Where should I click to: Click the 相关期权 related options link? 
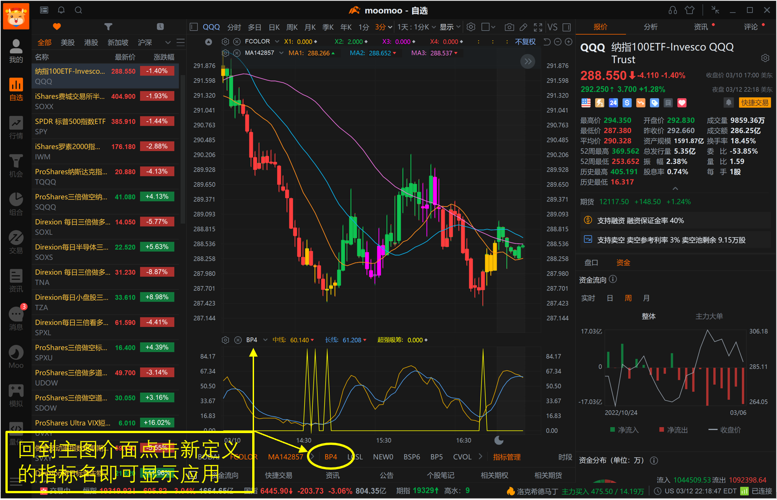pos(494,475)
